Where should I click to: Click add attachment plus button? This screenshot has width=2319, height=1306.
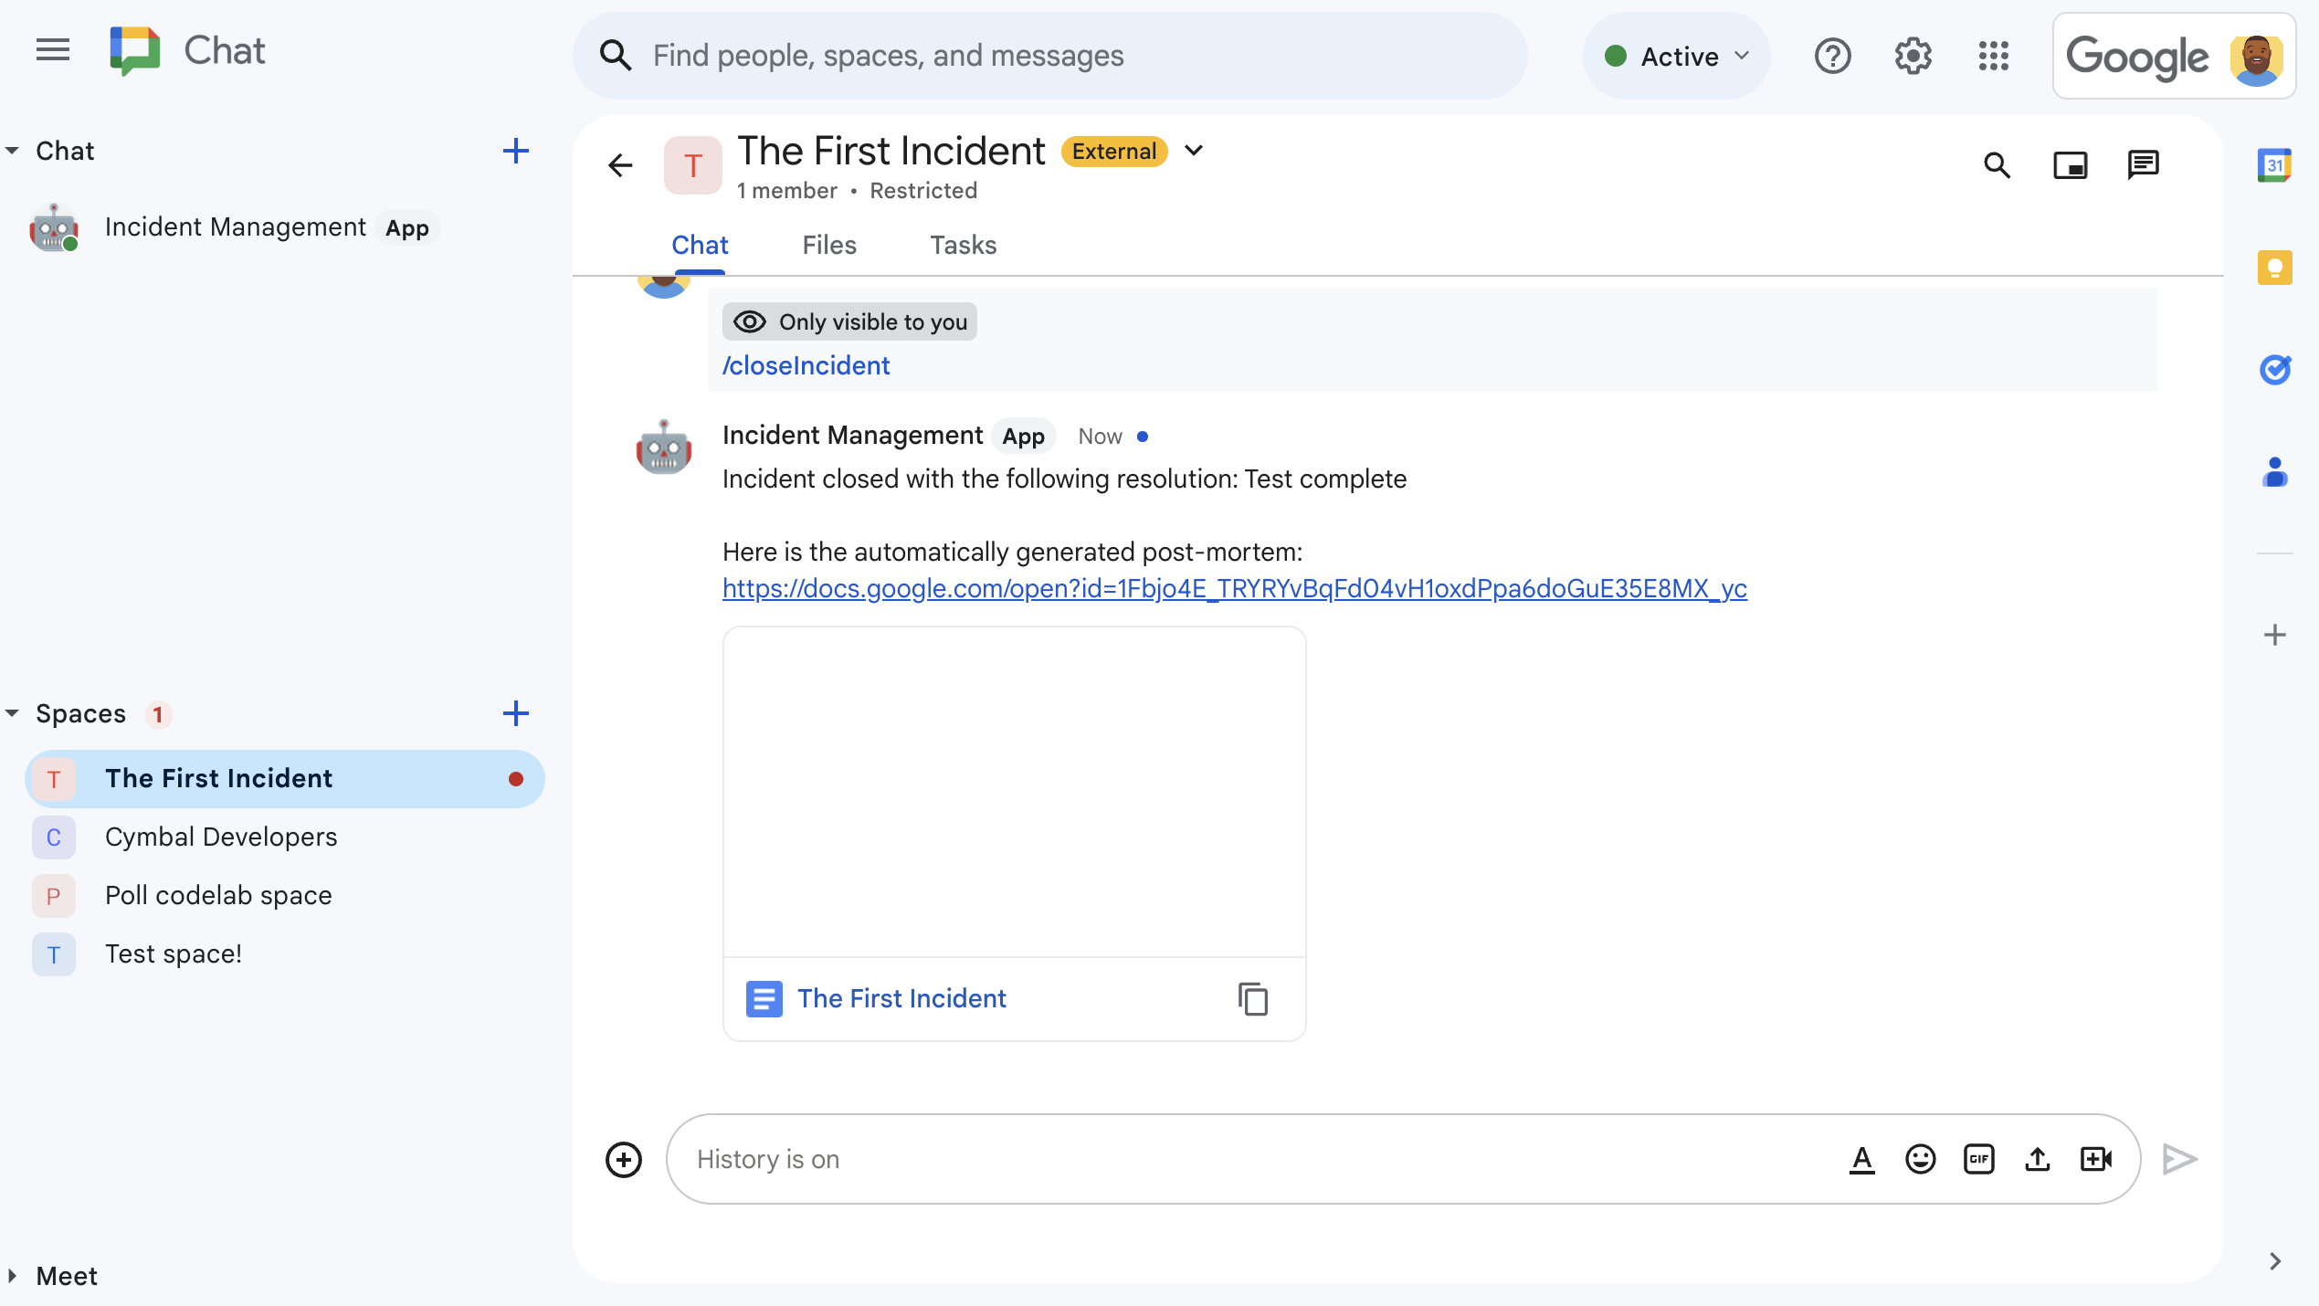(x=625, y=1160)
